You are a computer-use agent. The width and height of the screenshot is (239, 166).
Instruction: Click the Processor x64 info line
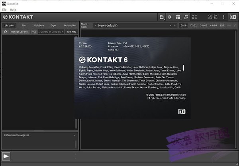coord(129,46)
